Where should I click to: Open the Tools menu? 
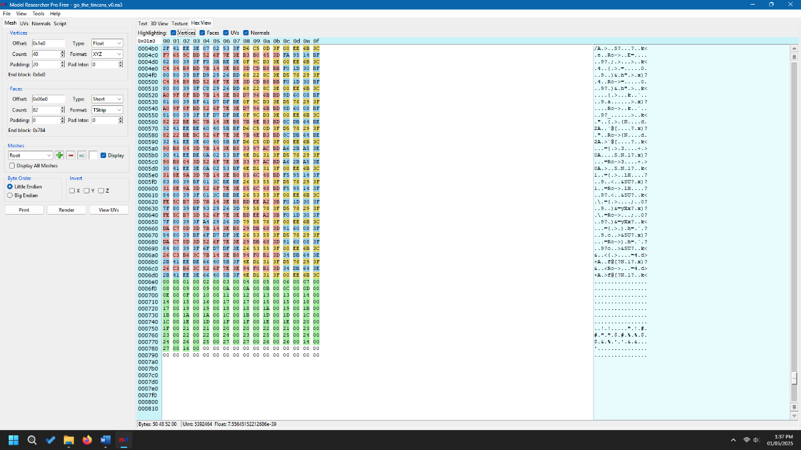[39, 13]
